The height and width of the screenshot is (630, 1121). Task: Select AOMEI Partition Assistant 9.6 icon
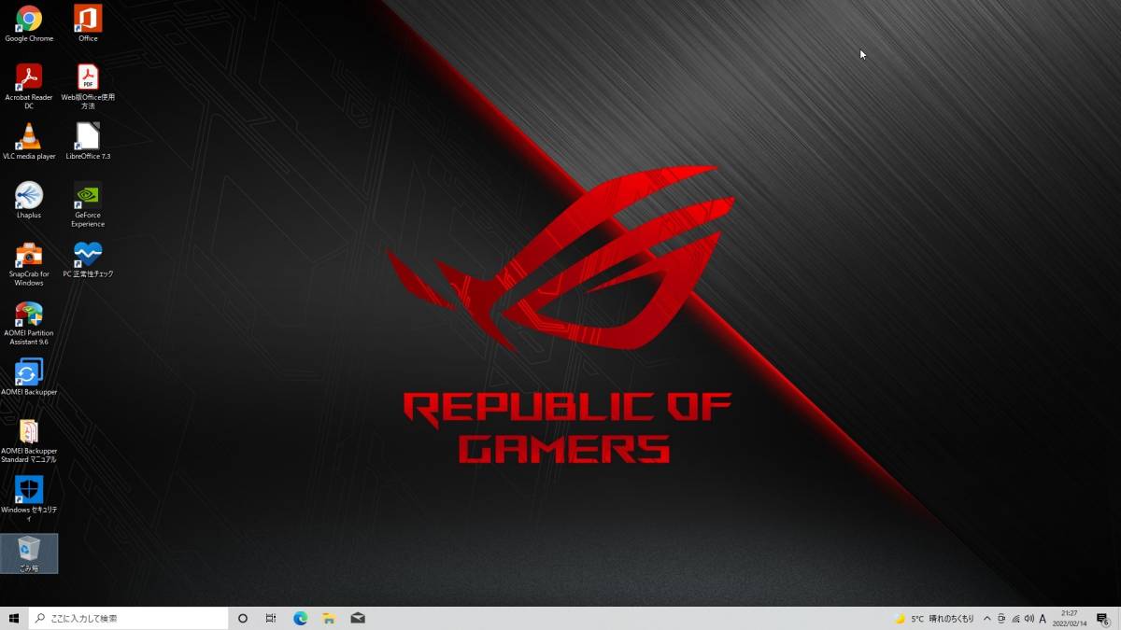tap(29, 323)
